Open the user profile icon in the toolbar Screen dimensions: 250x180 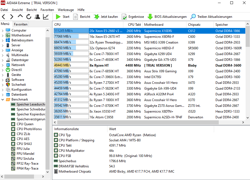point(37,16)
